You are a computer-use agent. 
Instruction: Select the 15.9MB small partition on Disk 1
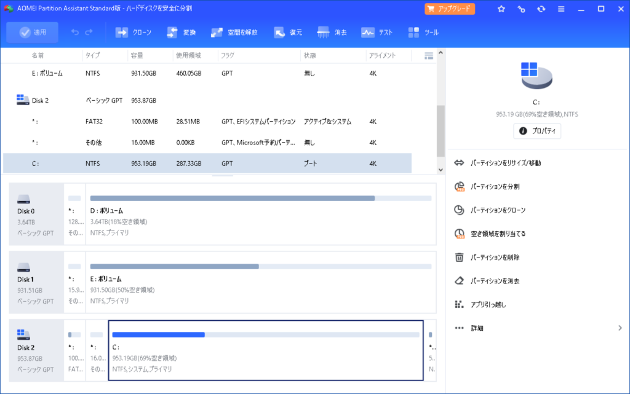pos(74,283)
